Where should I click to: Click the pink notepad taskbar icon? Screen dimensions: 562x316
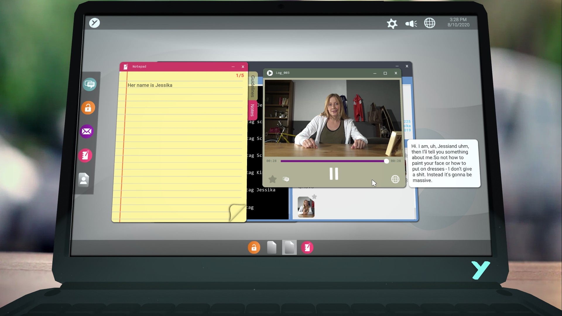307,248
